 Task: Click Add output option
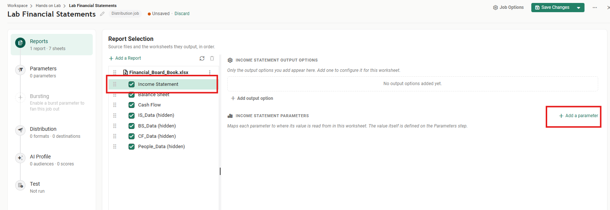point(252,98)
